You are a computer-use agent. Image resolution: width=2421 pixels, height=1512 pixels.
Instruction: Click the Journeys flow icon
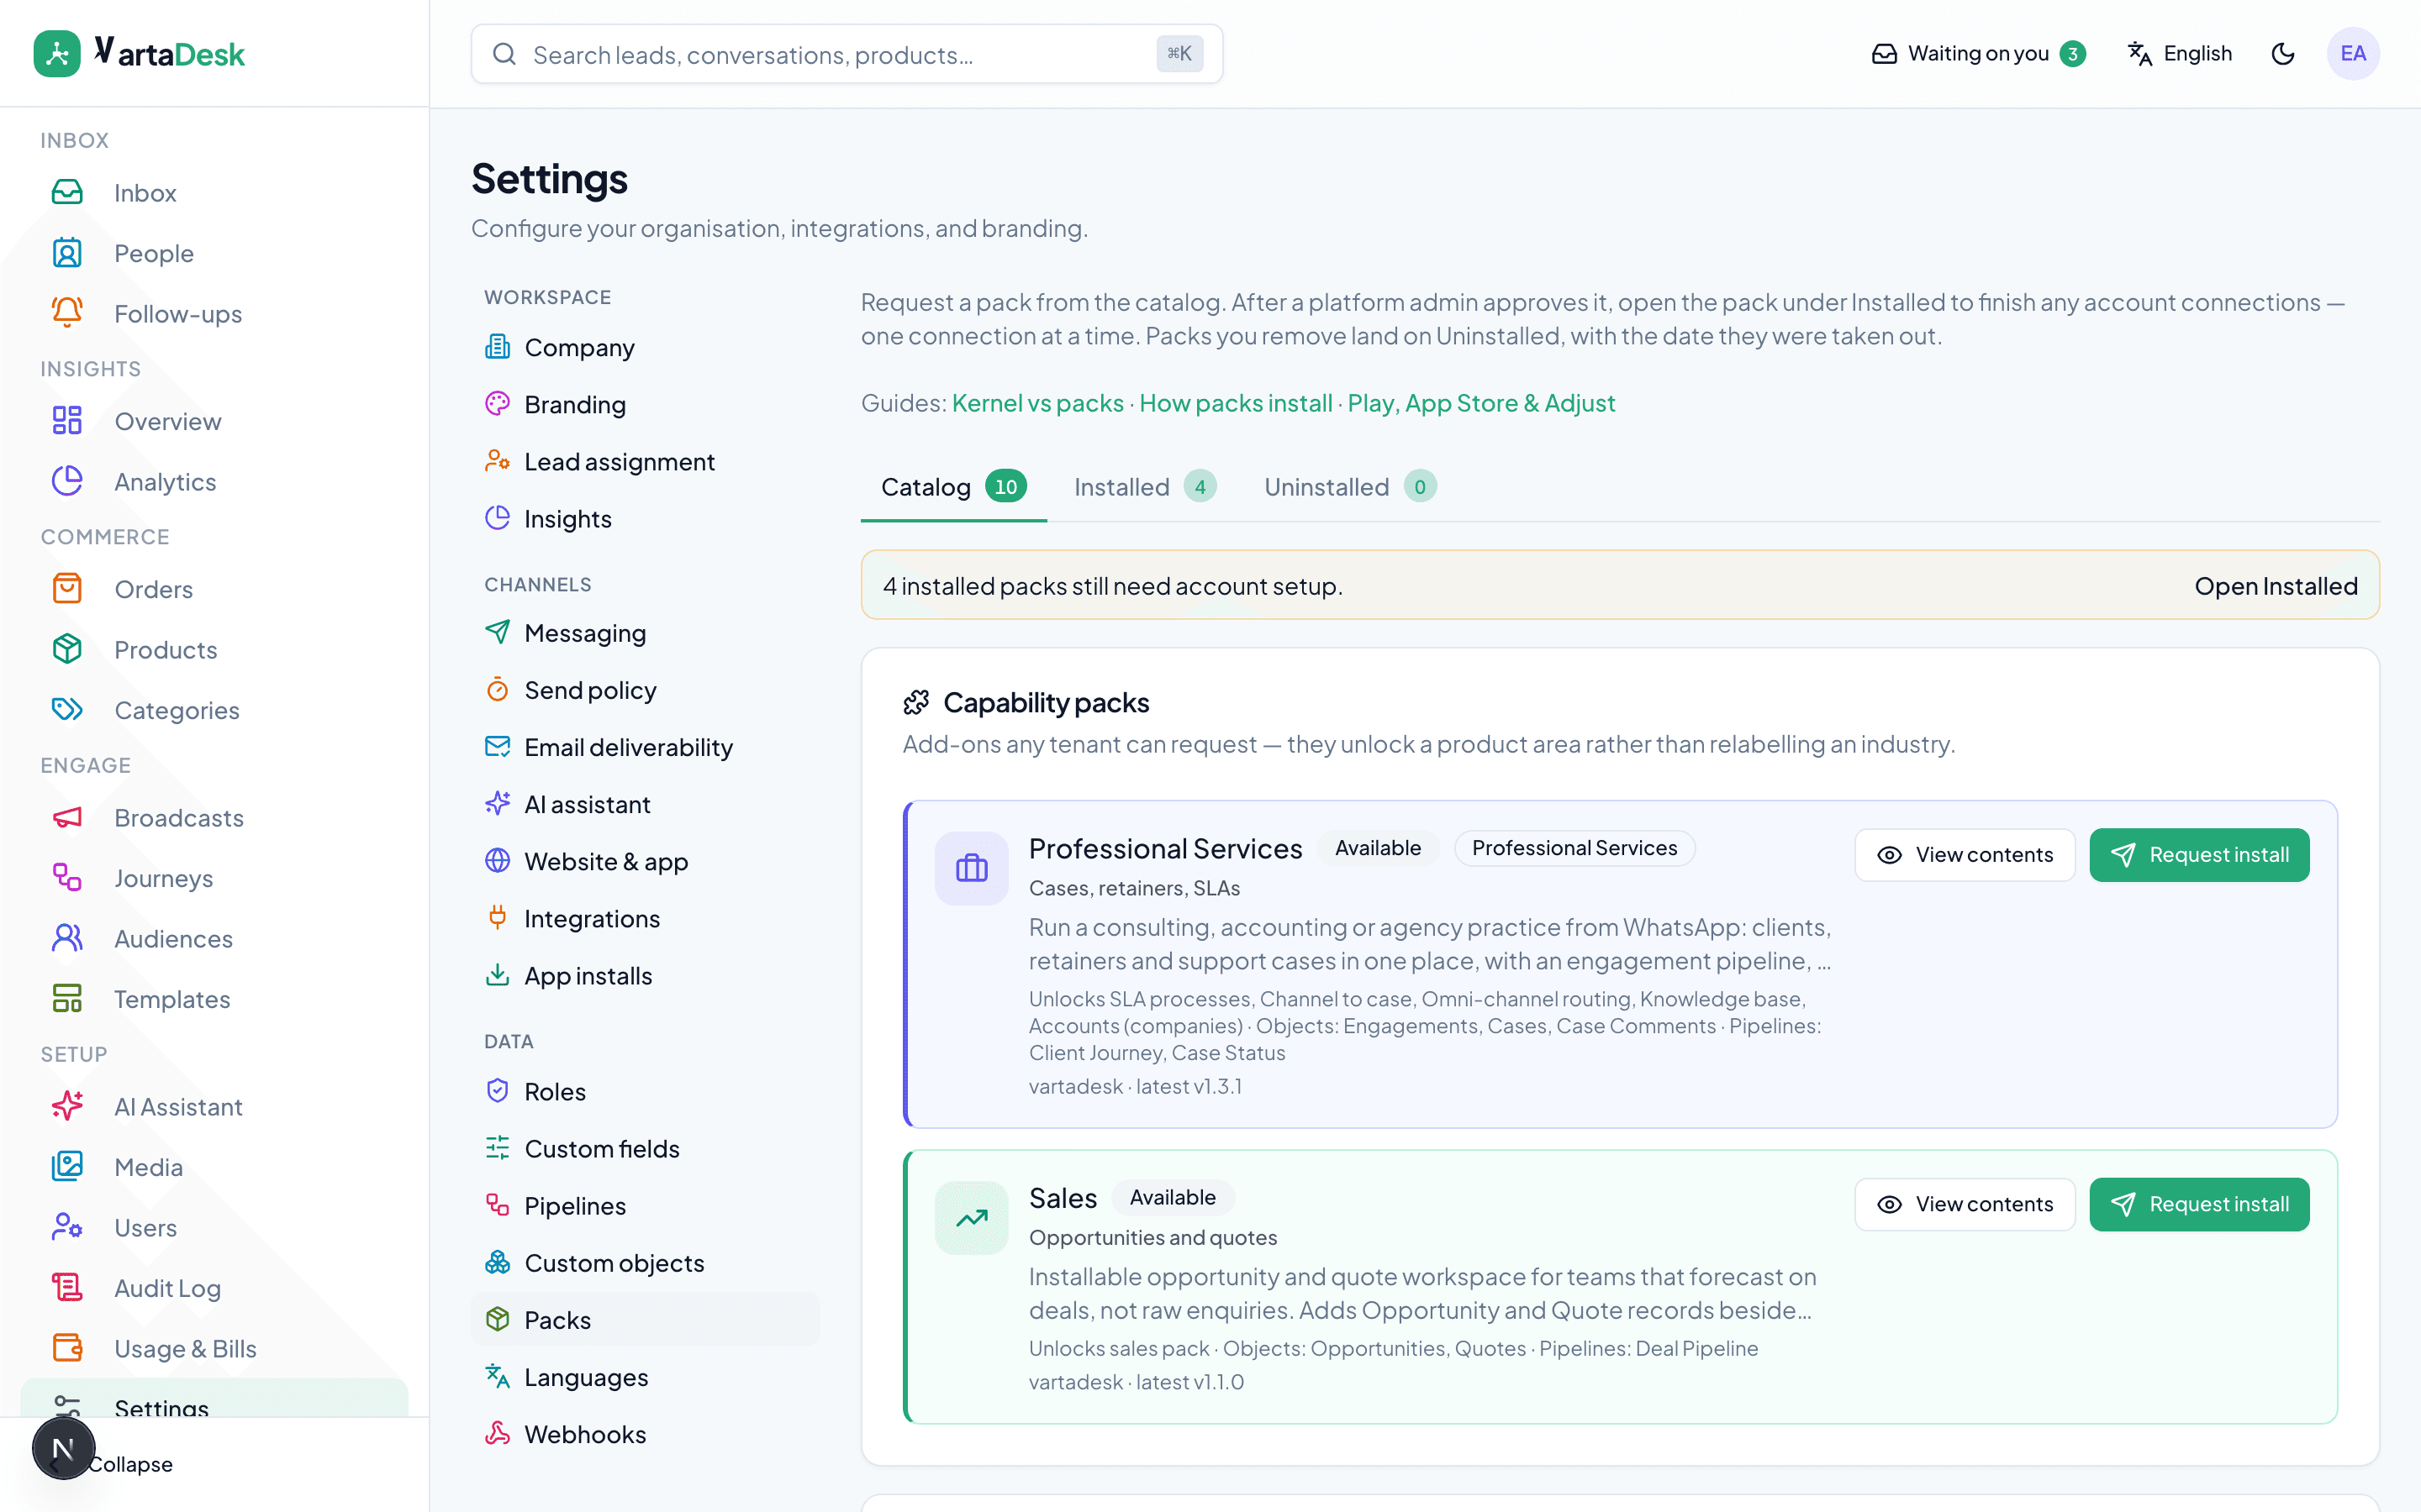[67, 878]
